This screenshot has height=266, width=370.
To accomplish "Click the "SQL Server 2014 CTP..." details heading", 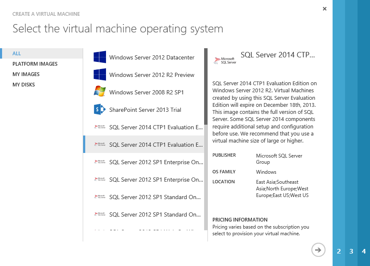I will 278,55.
